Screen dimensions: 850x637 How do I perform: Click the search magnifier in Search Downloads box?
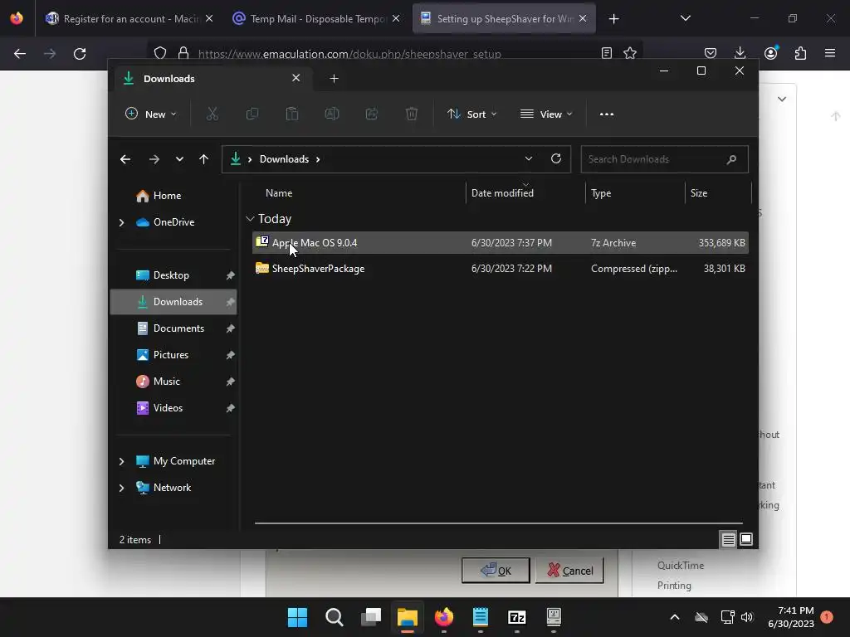tap(731, 159)
